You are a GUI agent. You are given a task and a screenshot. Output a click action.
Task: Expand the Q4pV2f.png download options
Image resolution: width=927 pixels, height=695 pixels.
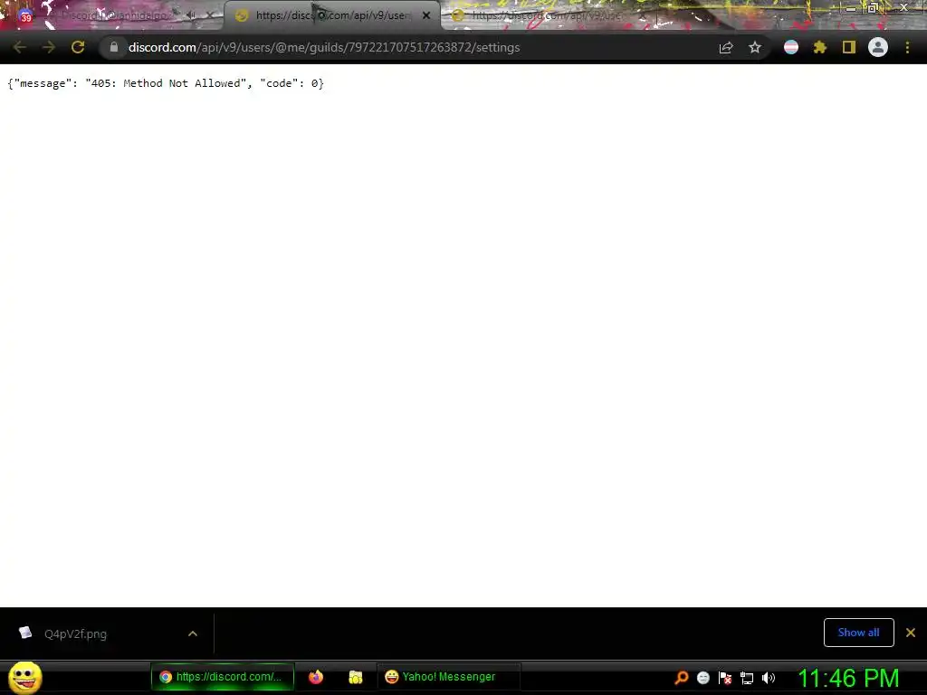(193, 633)
